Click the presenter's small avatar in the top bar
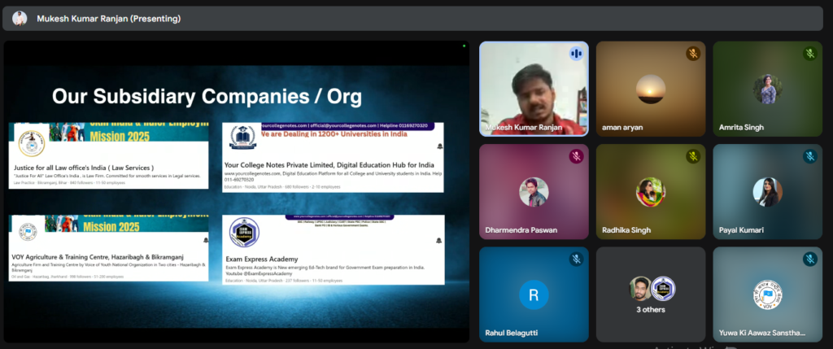Screen dimensions: 833x349 click(20, 19)
